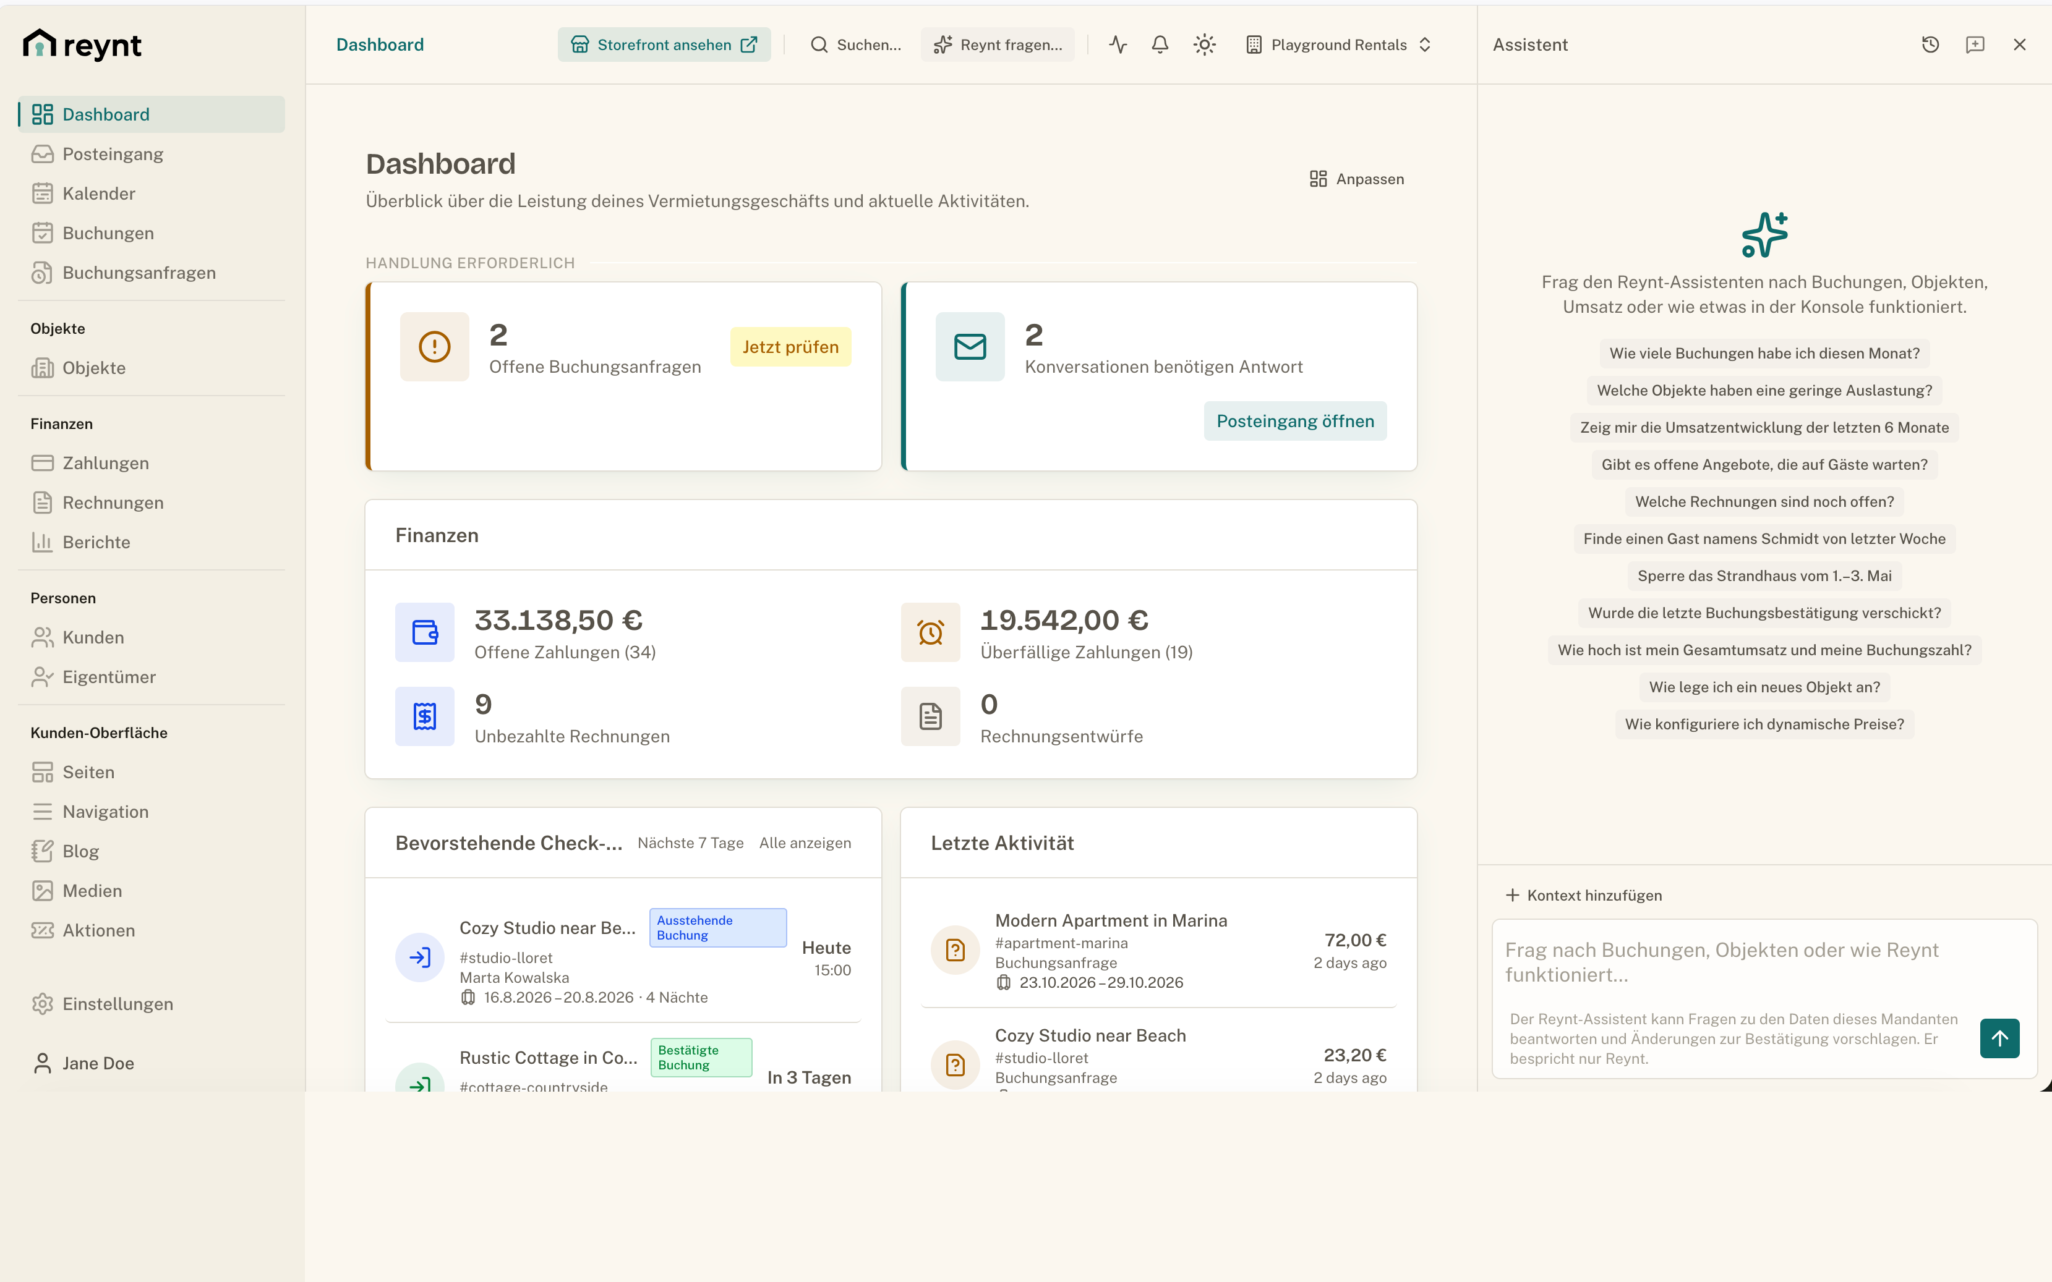2052x1282 pixels.
Task: Click suggestion Sperre das Strandhaus vom 1.–3. Mai
Action: [1764, 575]
